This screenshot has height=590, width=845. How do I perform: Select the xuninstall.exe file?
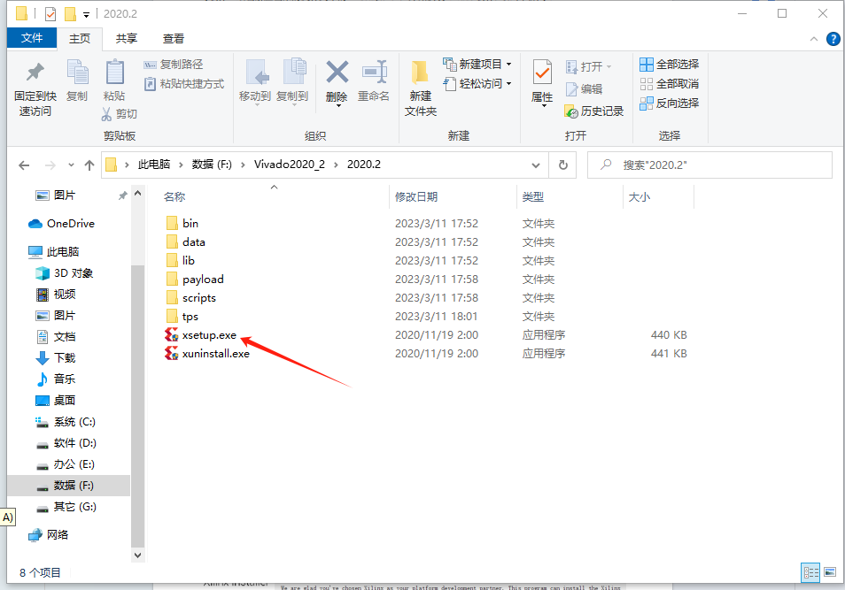click(x=215, y=354)
